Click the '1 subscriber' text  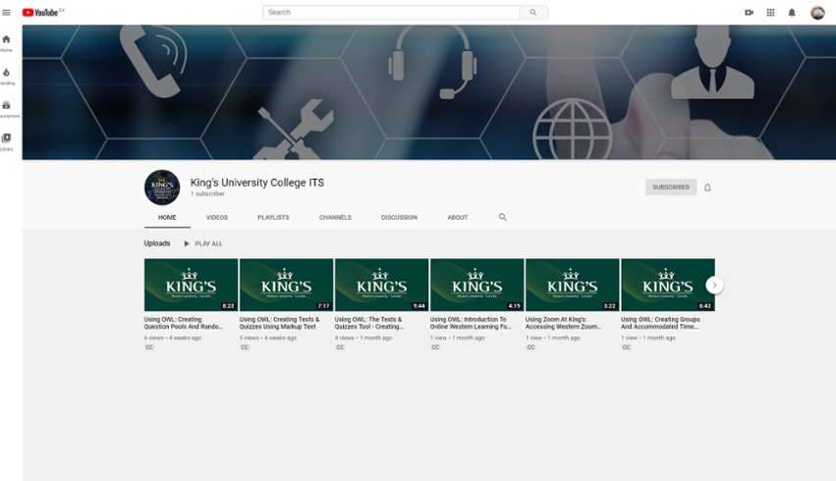(207, 194)
